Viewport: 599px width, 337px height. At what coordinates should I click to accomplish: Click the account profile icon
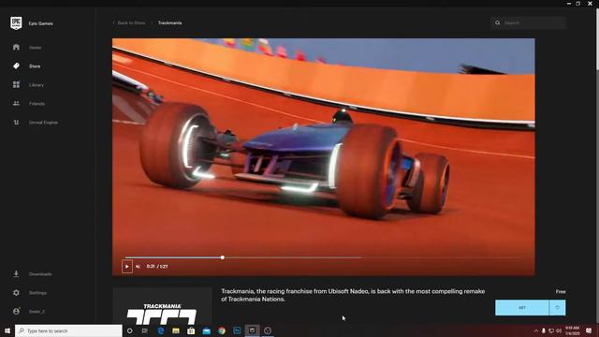[16, 312]
